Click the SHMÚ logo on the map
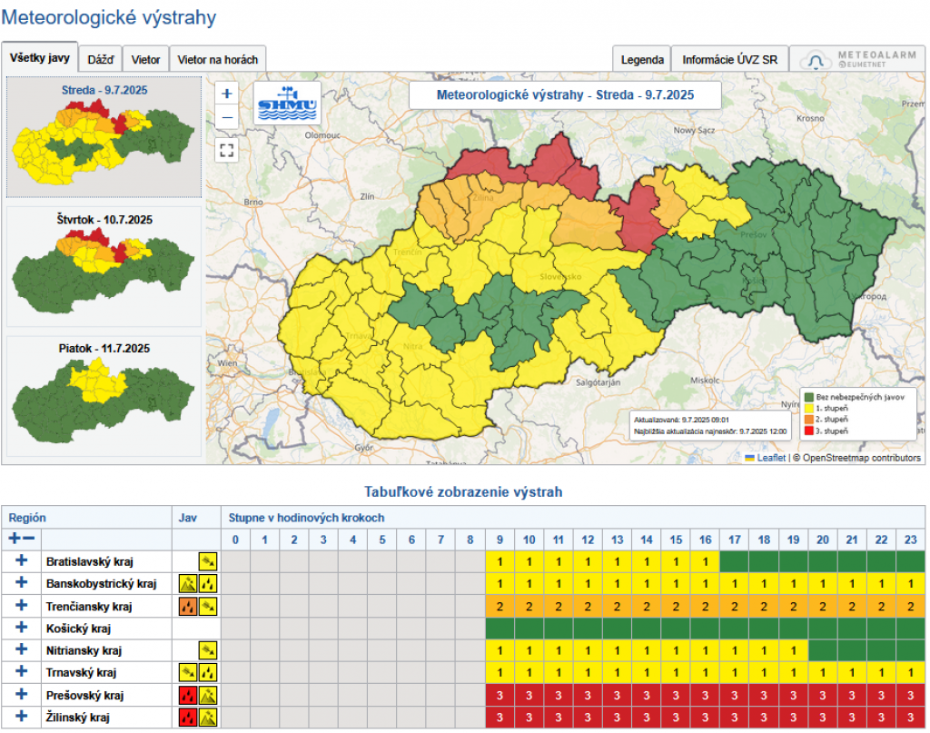This screenshot has width=930, height=733. click(x=287, y=104)
